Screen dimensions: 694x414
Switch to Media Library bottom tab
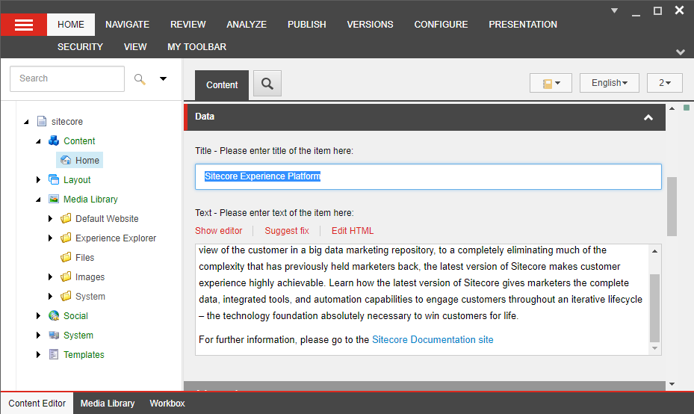pos(108,404)
